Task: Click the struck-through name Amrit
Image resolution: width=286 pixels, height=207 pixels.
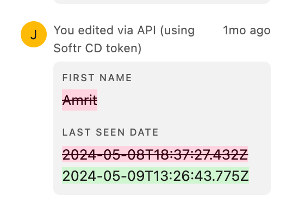Action: 80,100
